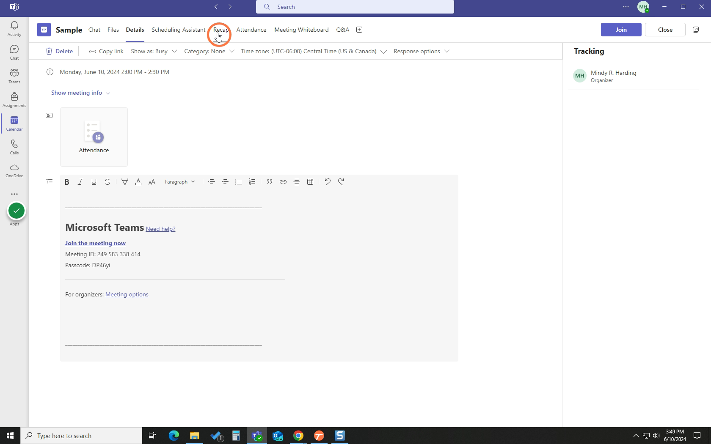Open Assignments from the left rail
This screenshot has width=711, height=444.
click(14, 100)
